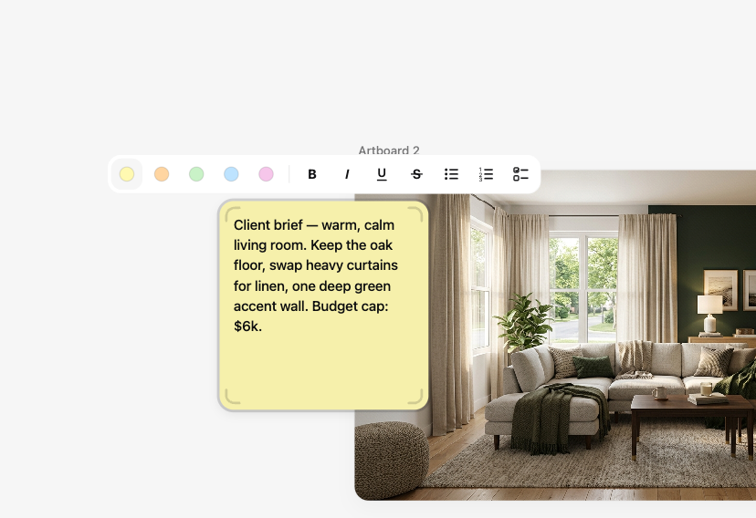
Task: Insert a numbered list
Action: pos(486,174)
